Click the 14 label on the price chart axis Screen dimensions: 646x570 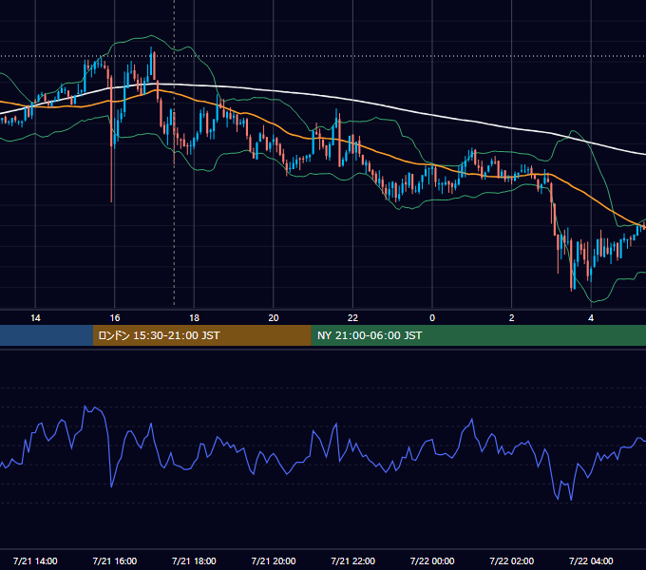(x=35, y=318)
